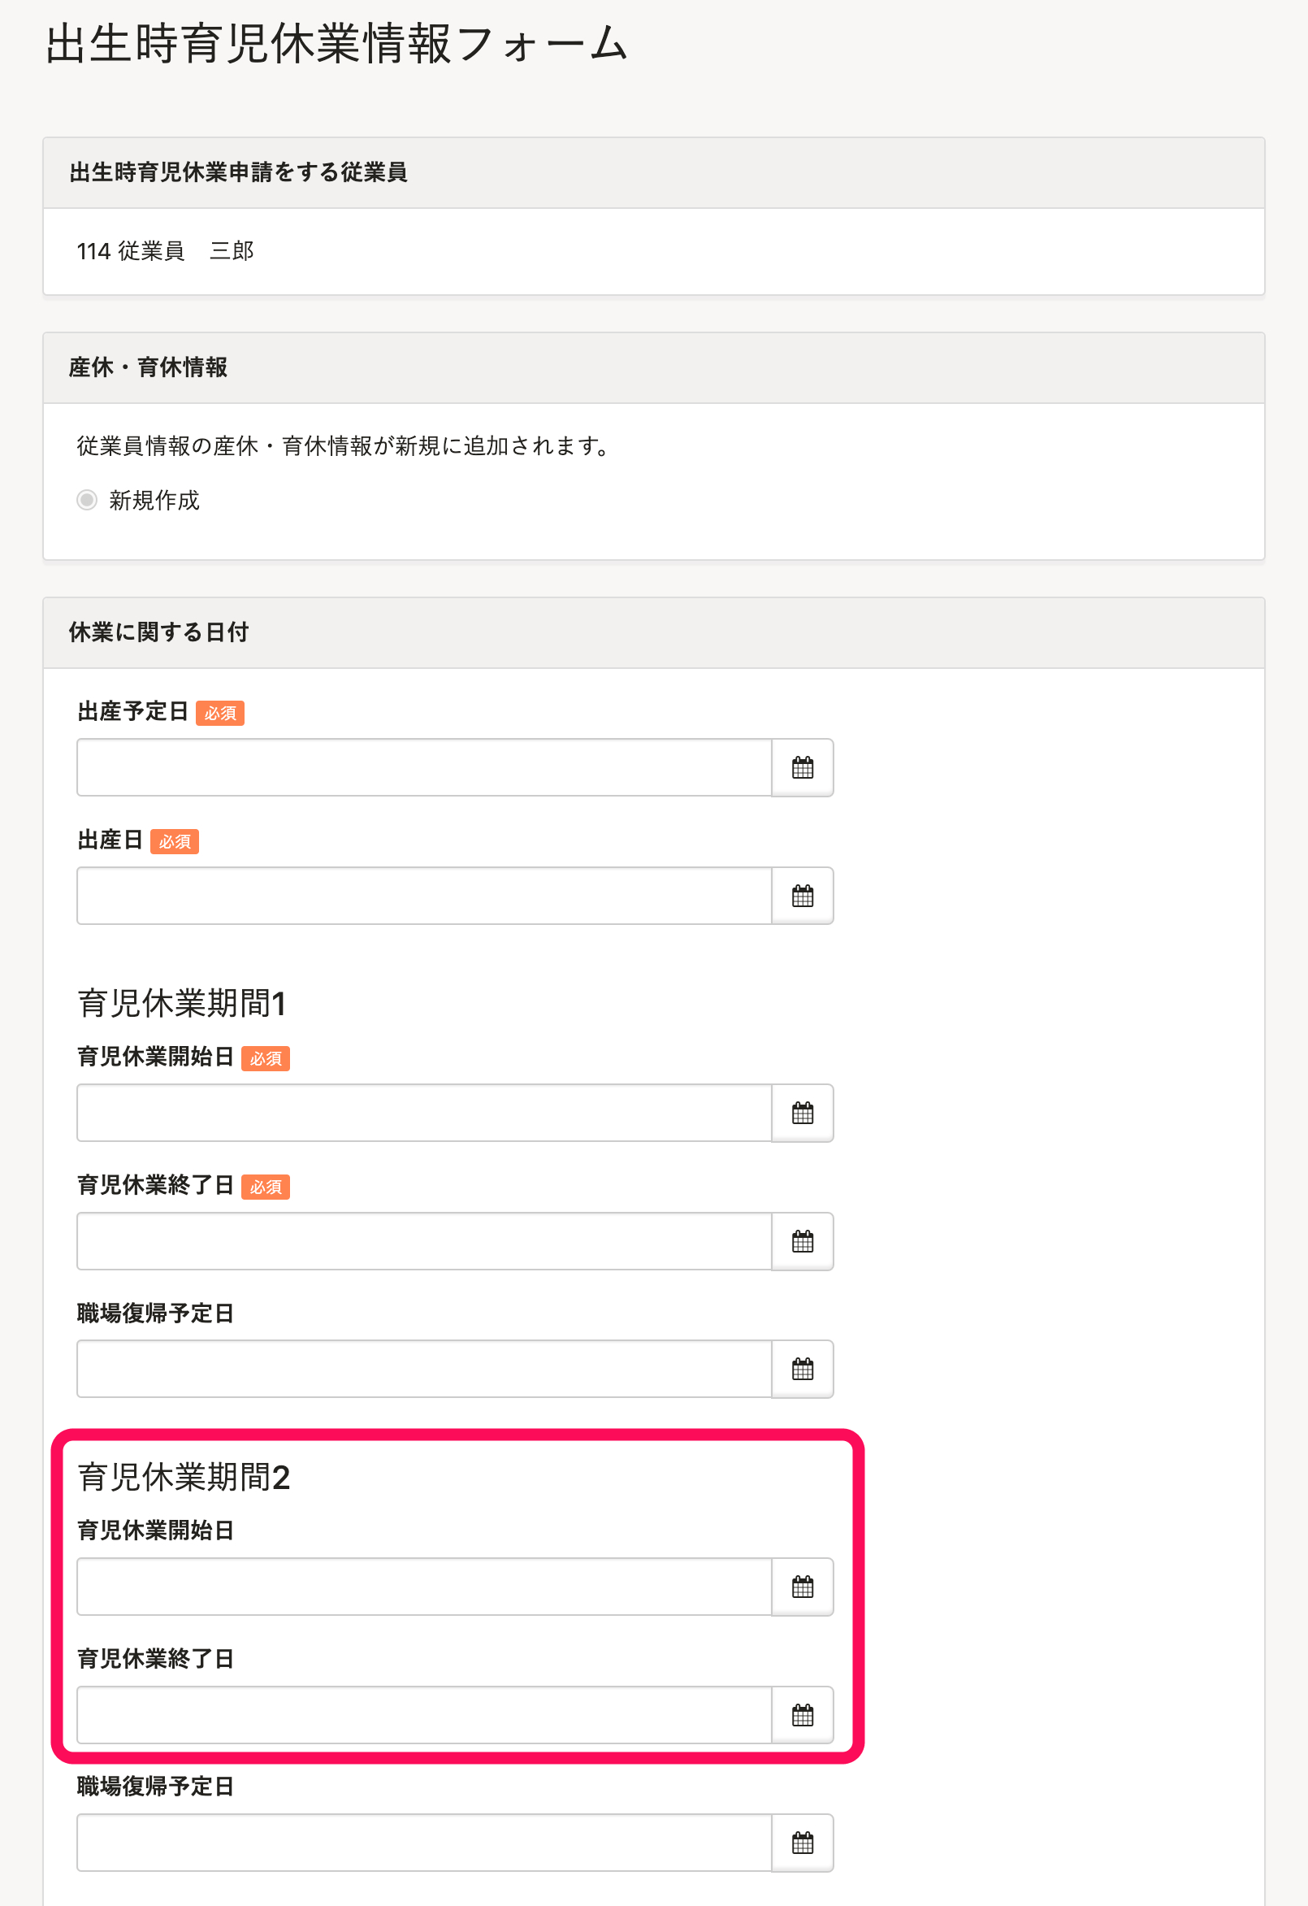
Task: Open calendar picker for 出産日
Action: click(803, 896)
